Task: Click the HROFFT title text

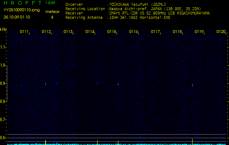Action: (x=23, y=3)
